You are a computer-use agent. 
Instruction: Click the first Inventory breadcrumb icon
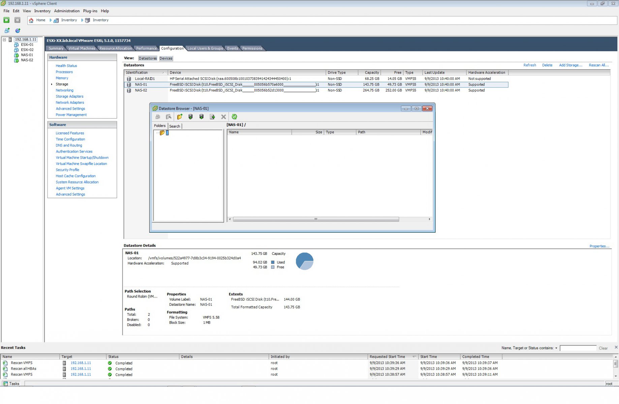coord(56,20)
